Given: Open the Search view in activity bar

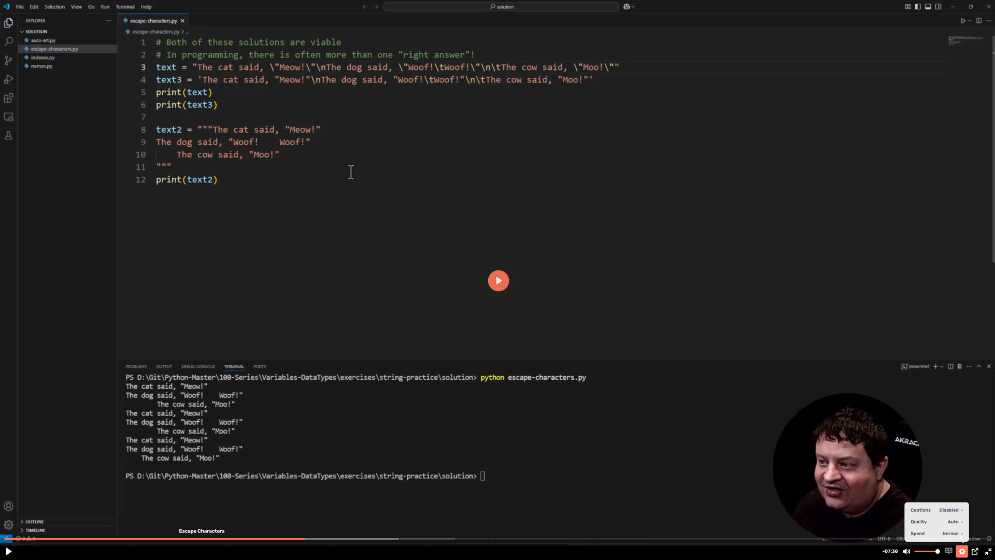Looking at the screenshot, I should [8, 41].
